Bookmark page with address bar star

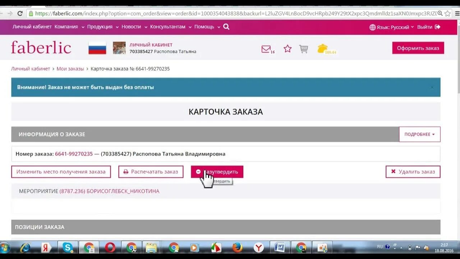(447, 13)
